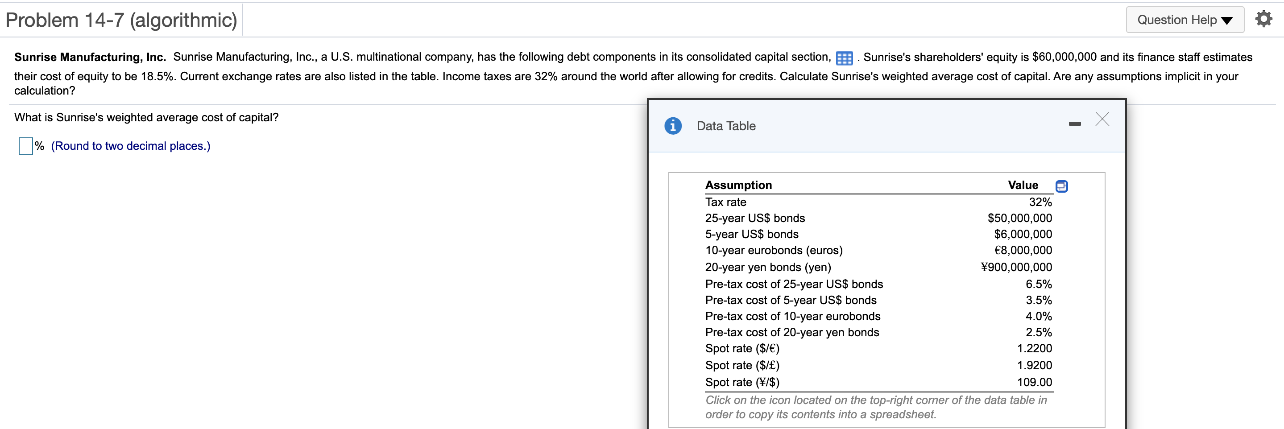Select the 'Tax rate' row label

pyautogui.click(x=725, y=202)
